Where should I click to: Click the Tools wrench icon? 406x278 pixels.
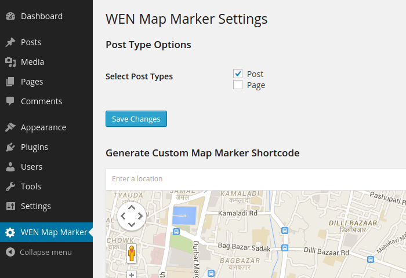pos(10,186)
